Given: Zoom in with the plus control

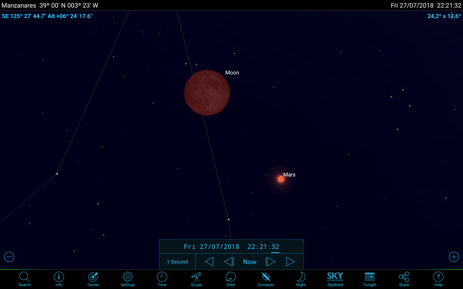Looking at the screenshot, I should 454,256.
